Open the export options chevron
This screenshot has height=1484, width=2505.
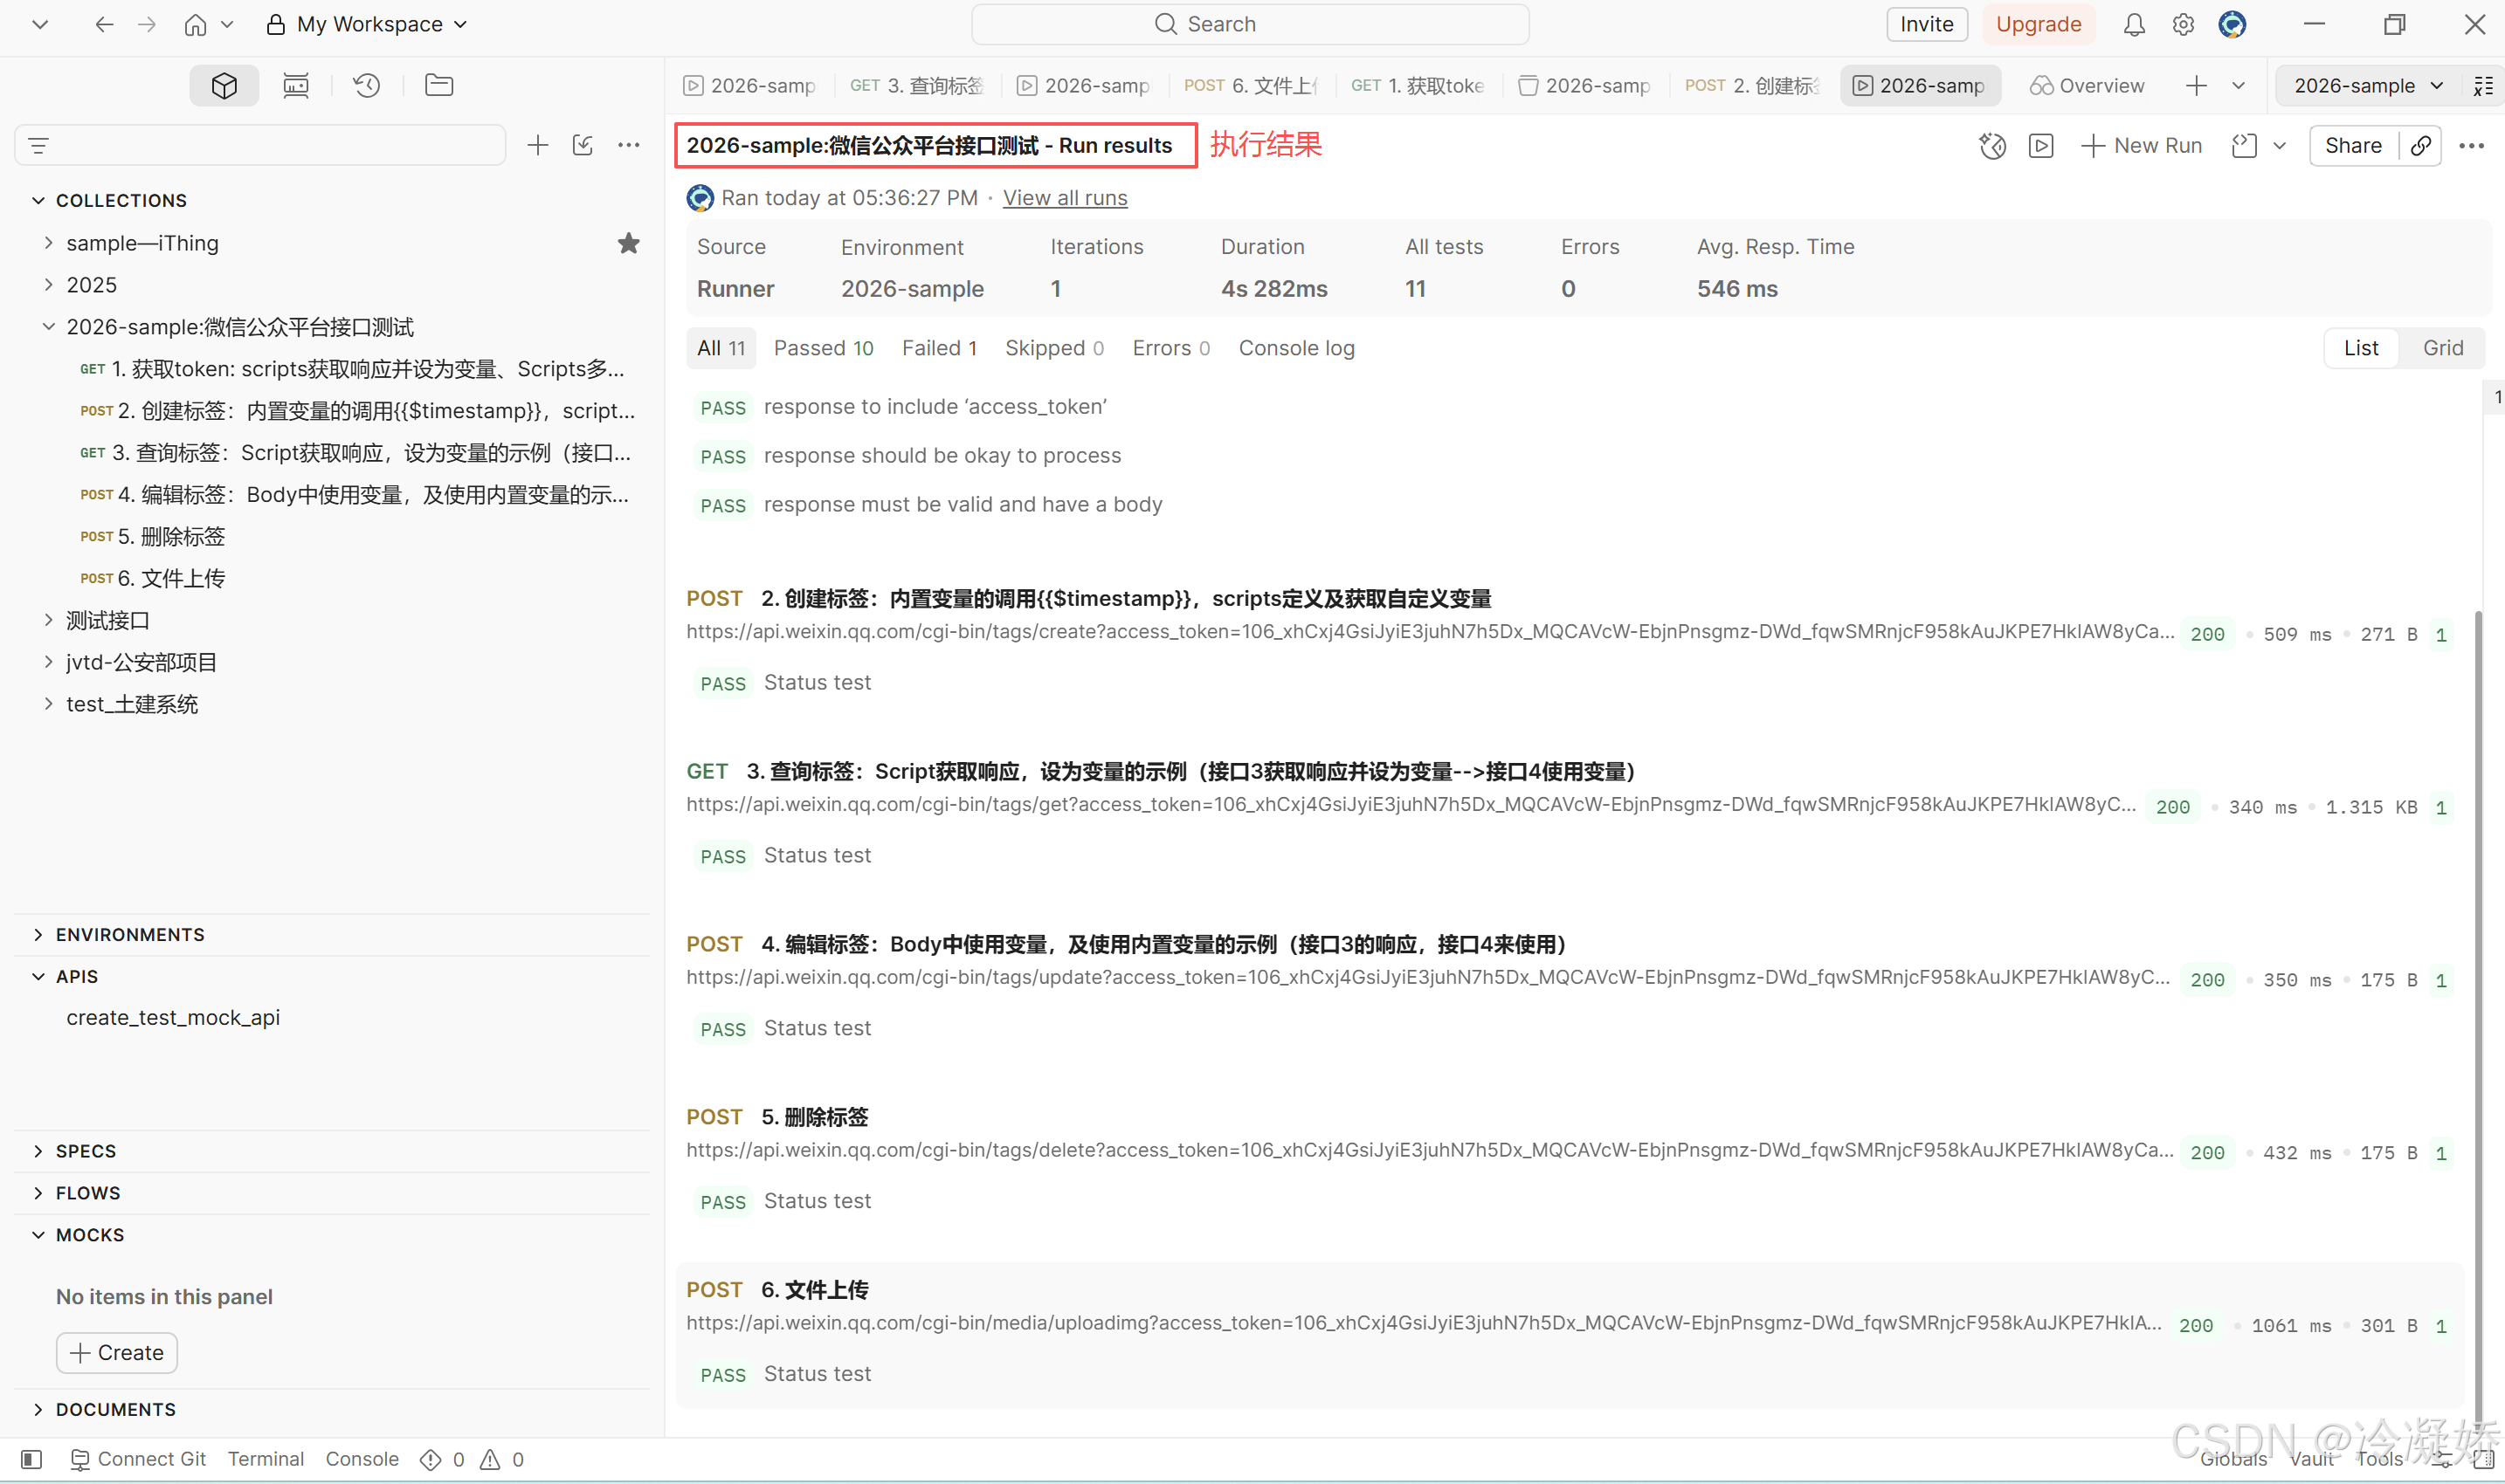click(x=2280, y=146)
